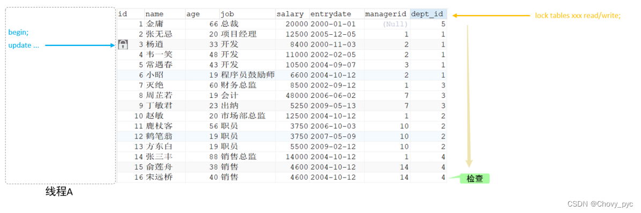Click the job cell 销售总监
The image size is (641, 213).
pos(247,157)
